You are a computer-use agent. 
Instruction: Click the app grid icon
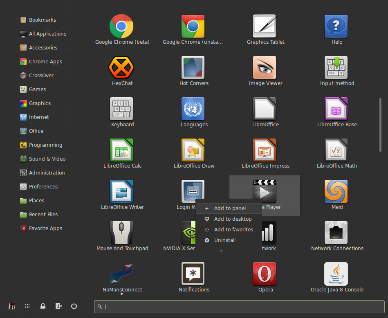27,306
